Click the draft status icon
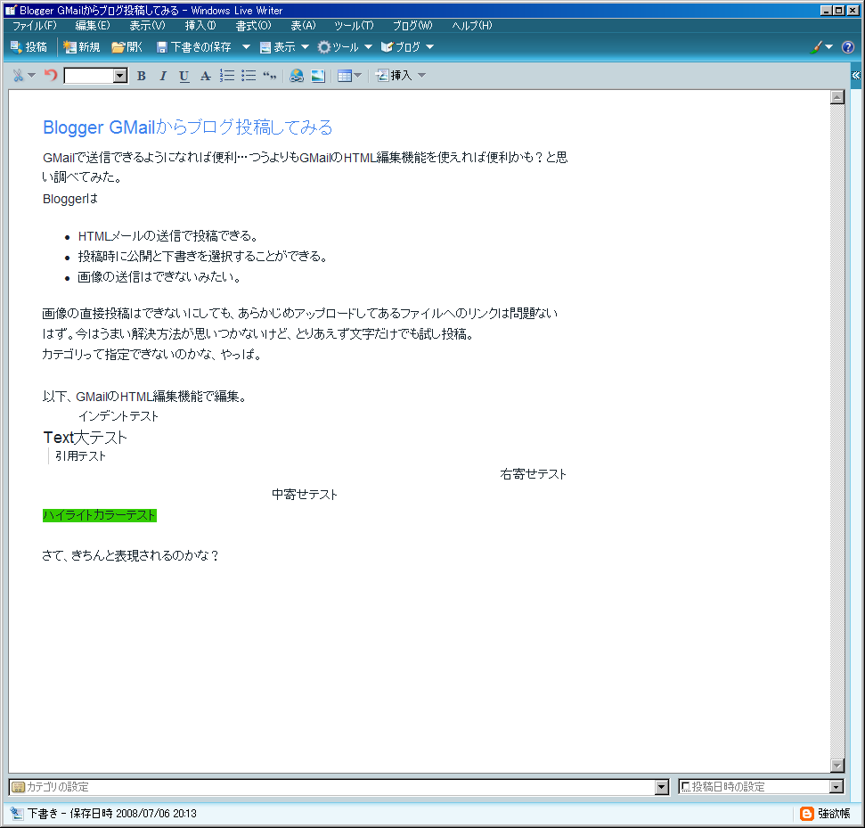865x828 pixels. pos(17,813)
